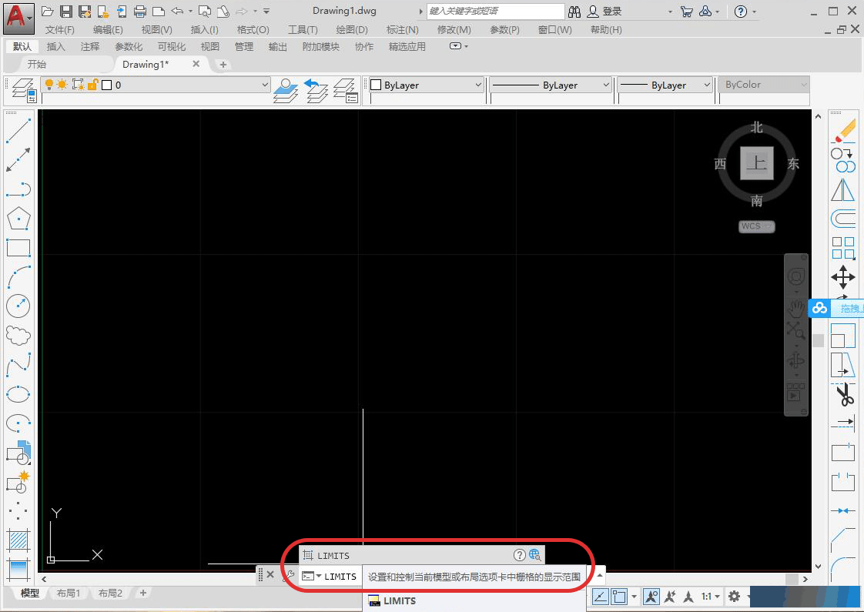Toggle object snap in status bar
864x612 pixels.
tap(619, 597)
